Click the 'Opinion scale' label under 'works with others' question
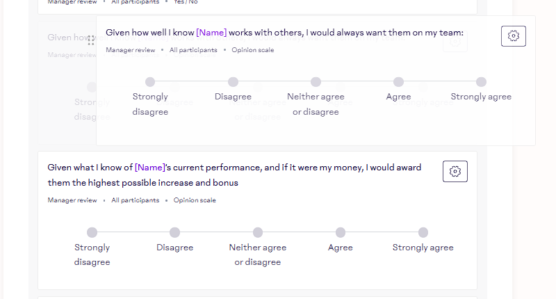The height and width of the screenshot is (299, 556). 254,50
